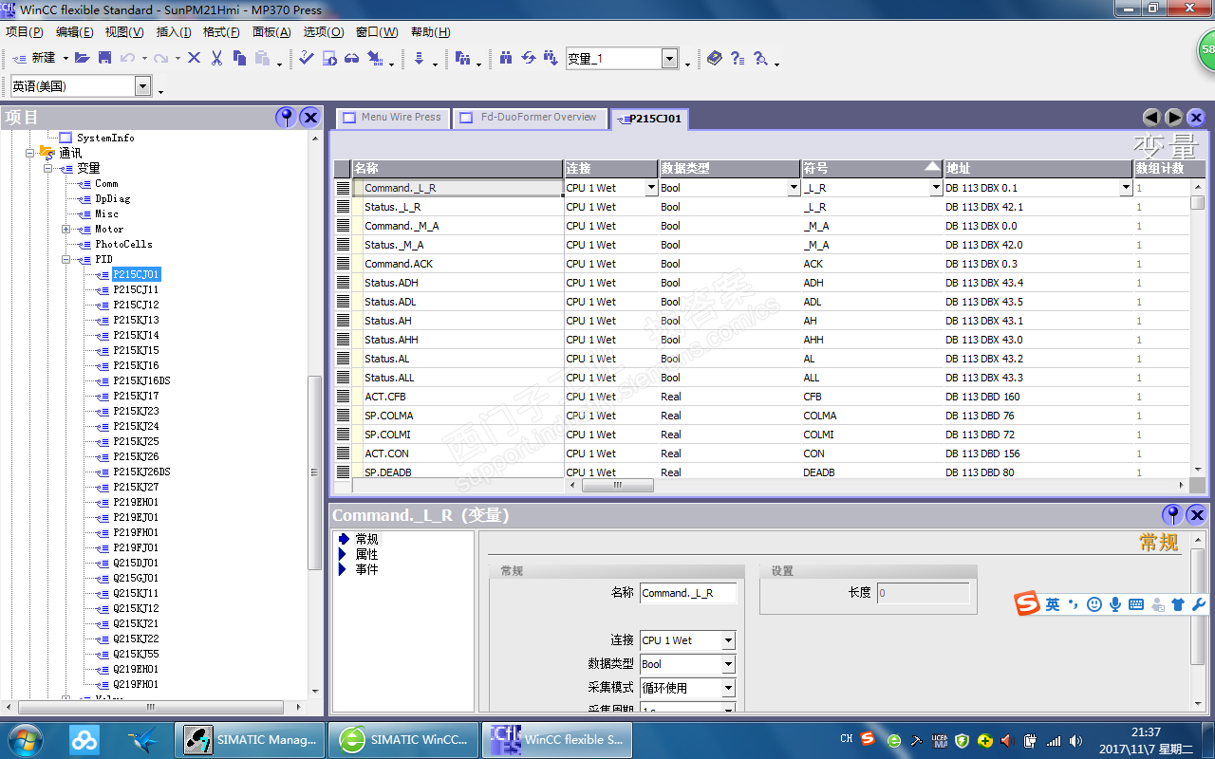
Task: Switch to SIMATIC Manager in the taskbar
Action: 251,739
